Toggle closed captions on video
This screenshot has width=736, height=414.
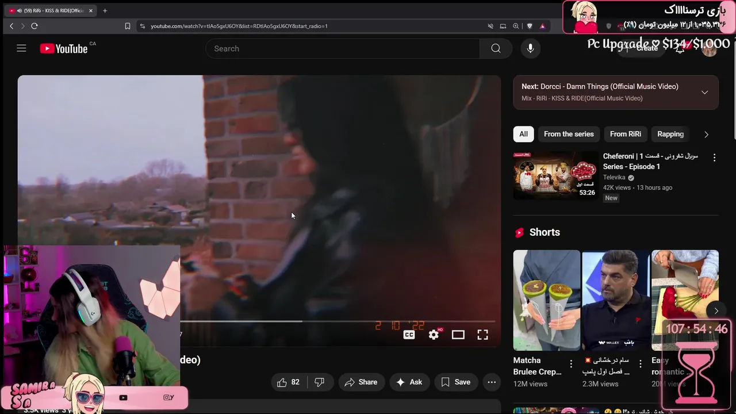409,335
